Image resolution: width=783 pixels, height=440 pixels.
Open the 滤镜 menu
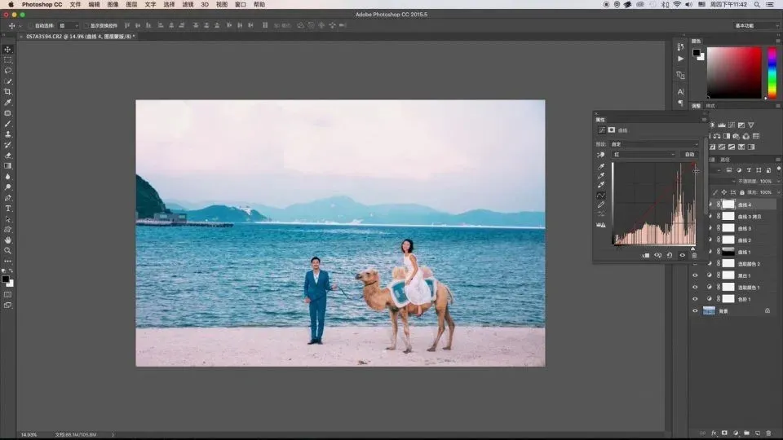click(188, 4)
